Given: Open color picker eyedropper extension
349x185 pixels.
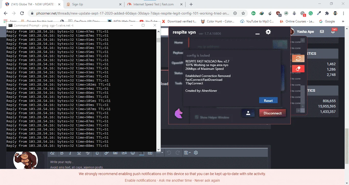Looking at the screenshot, I should point(319,13).
